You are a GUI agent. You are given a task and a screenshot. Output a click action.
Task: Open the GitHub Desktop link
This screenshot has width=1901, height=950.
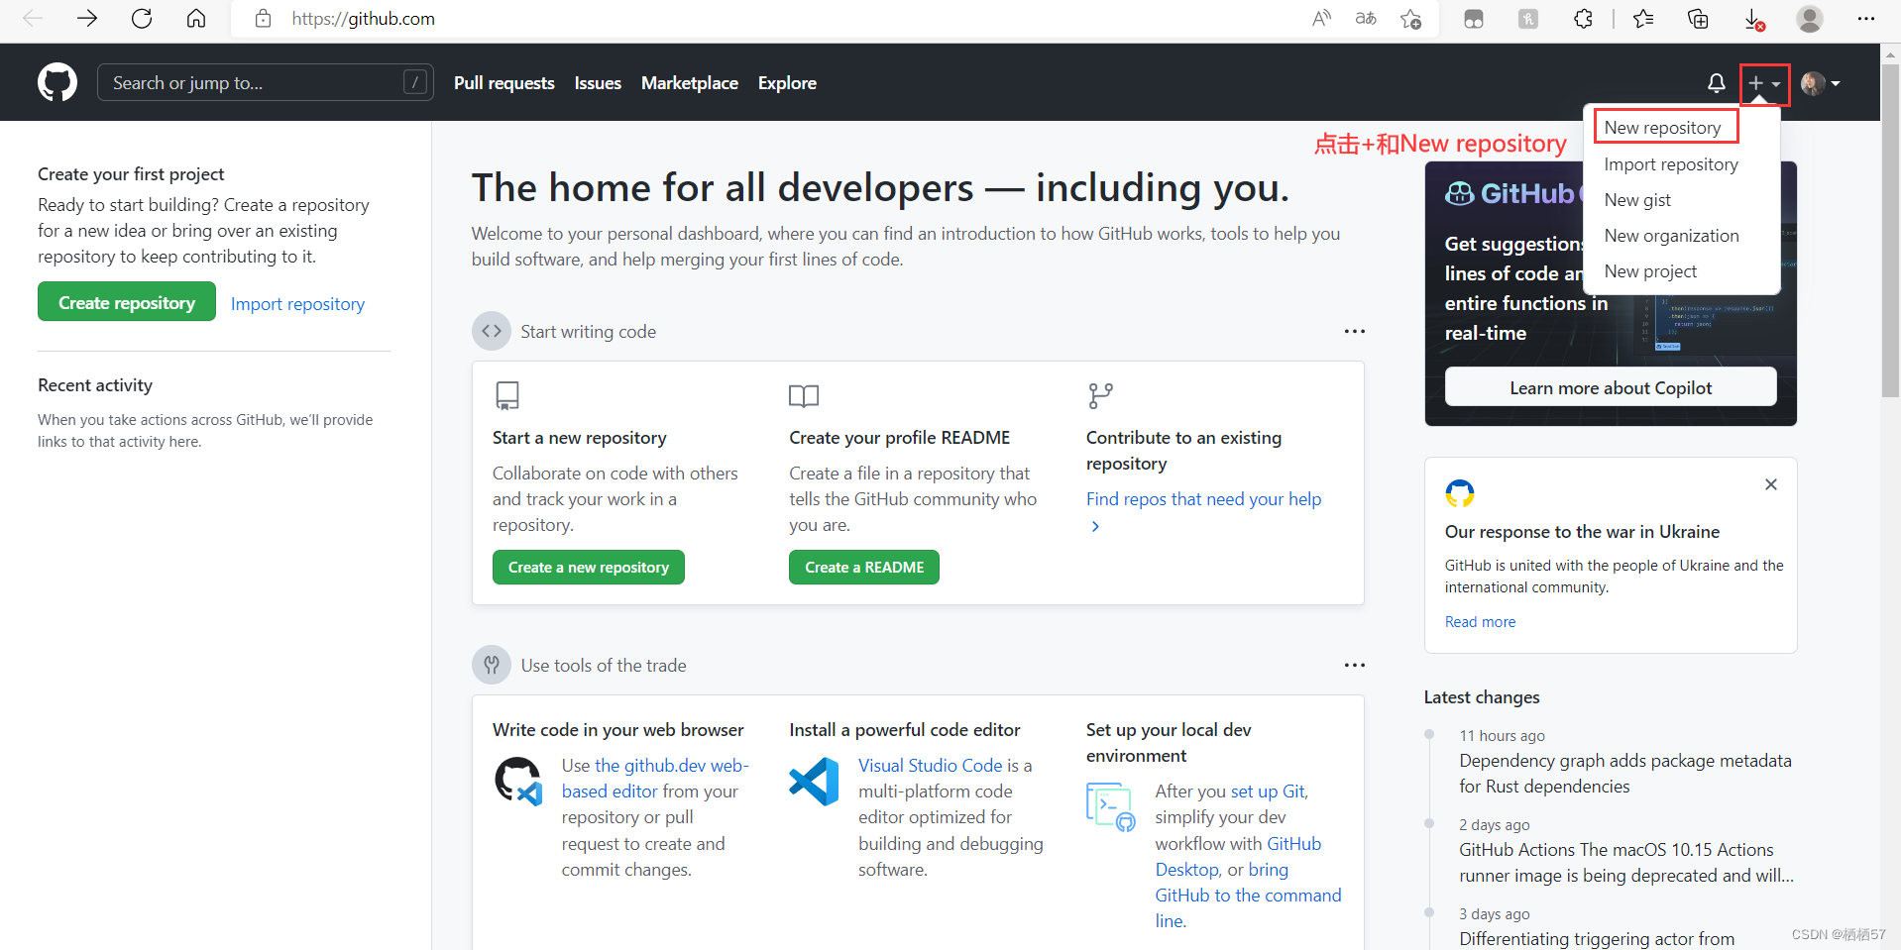click(x=1238, y=857)
